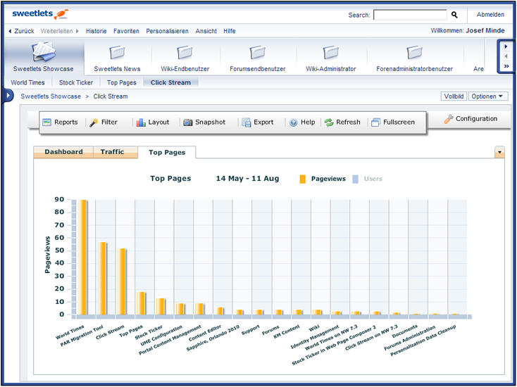Open the Reports toolbar item
Screen dimensions: 517x387
pyautogui.click(x=61, y=122)
